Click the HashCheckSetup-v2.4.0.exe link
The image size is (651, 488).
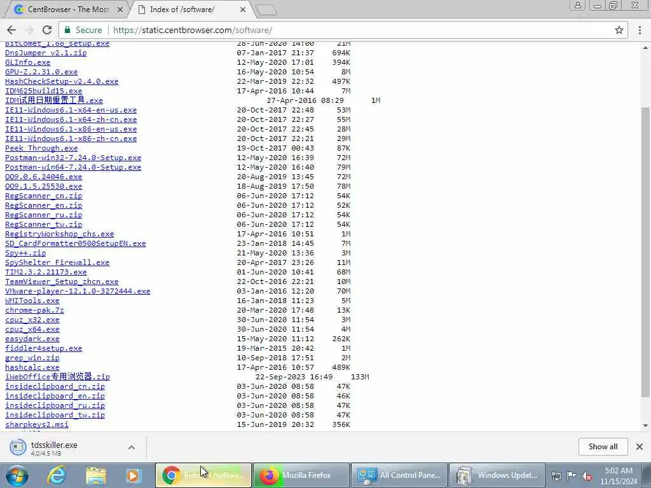click(62, 81)
